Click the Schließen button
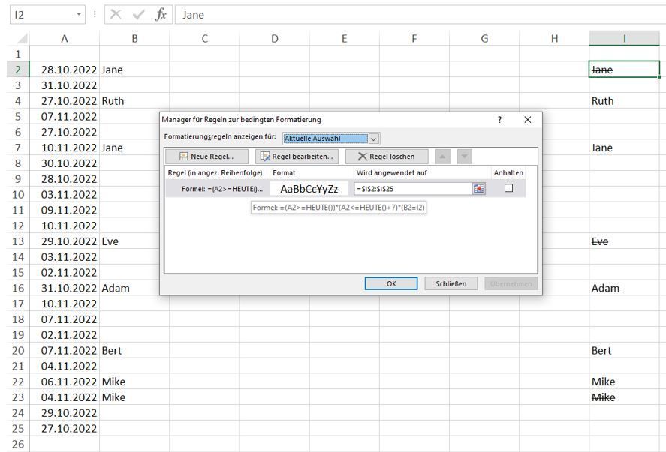The image size is (666, 452). (451, 283)
